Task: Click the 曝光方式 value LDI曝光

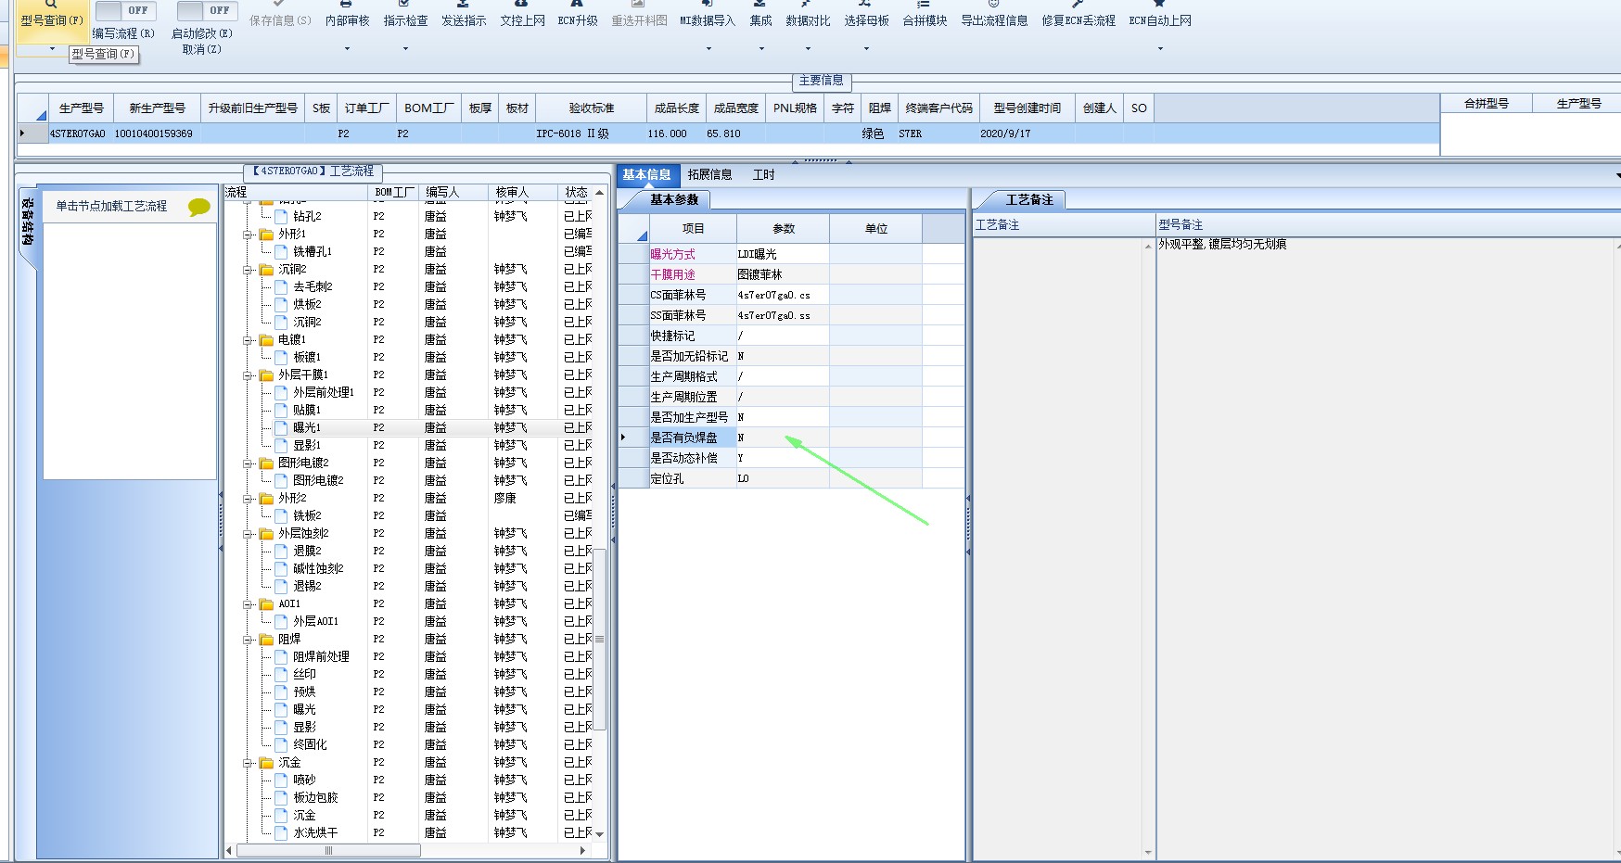Action: tap(783, 254)
